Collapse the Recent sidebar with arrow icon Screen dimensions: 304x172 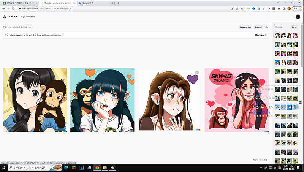pyautogui.click(x=267, y=27)
